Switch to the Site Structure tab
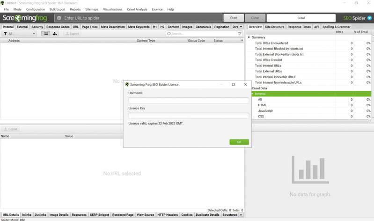374x221 pixels. pyautogui.click(x=274, y=27)
